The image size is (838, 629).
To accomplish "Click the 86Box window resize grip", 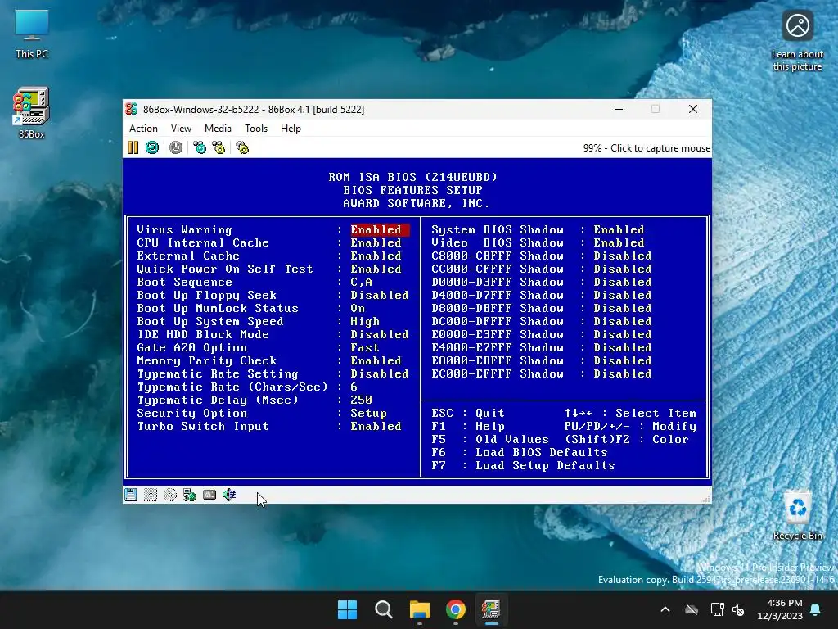I will pyautogui.click(x=706, y=499).
